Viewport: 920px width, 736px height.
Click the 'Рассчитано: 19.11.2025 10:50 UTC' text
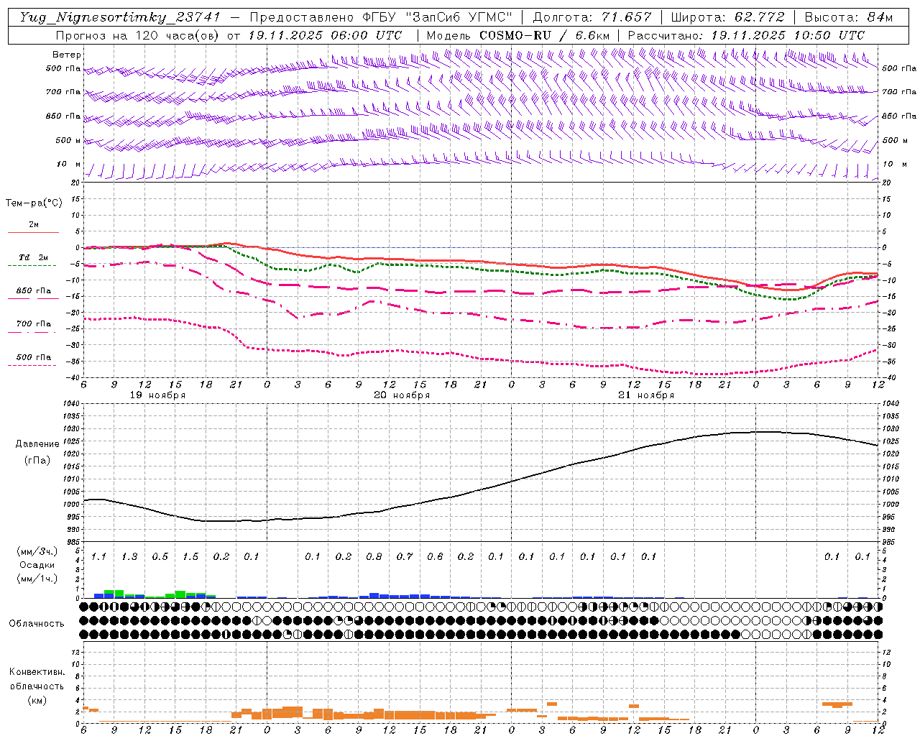[x=746, y=35]
